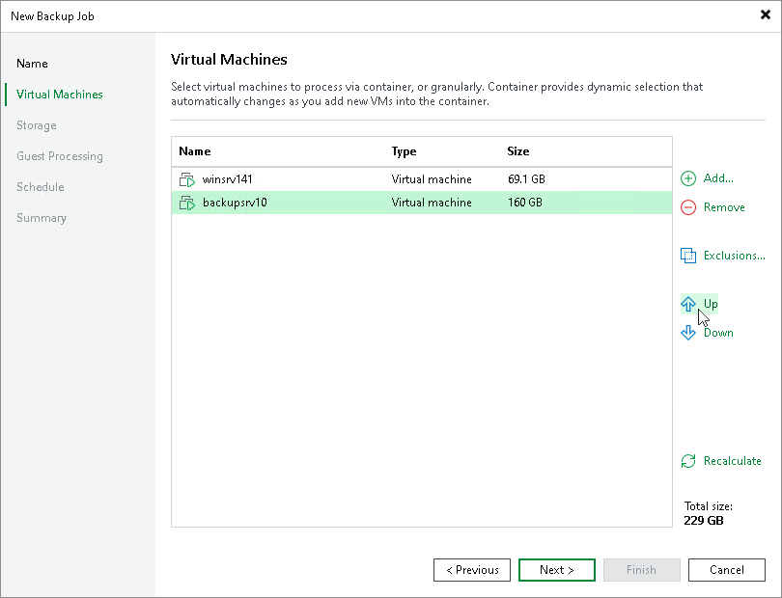Click the New Backup Job title
Viewport: 782px width, 598px height.
point(52,16)
